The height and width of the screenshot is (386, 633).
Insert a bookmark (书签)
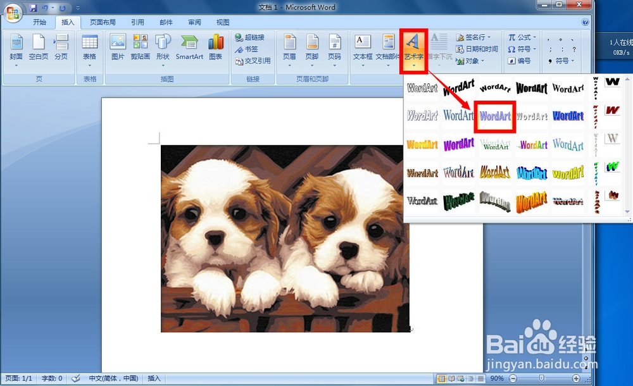[247, 49]
